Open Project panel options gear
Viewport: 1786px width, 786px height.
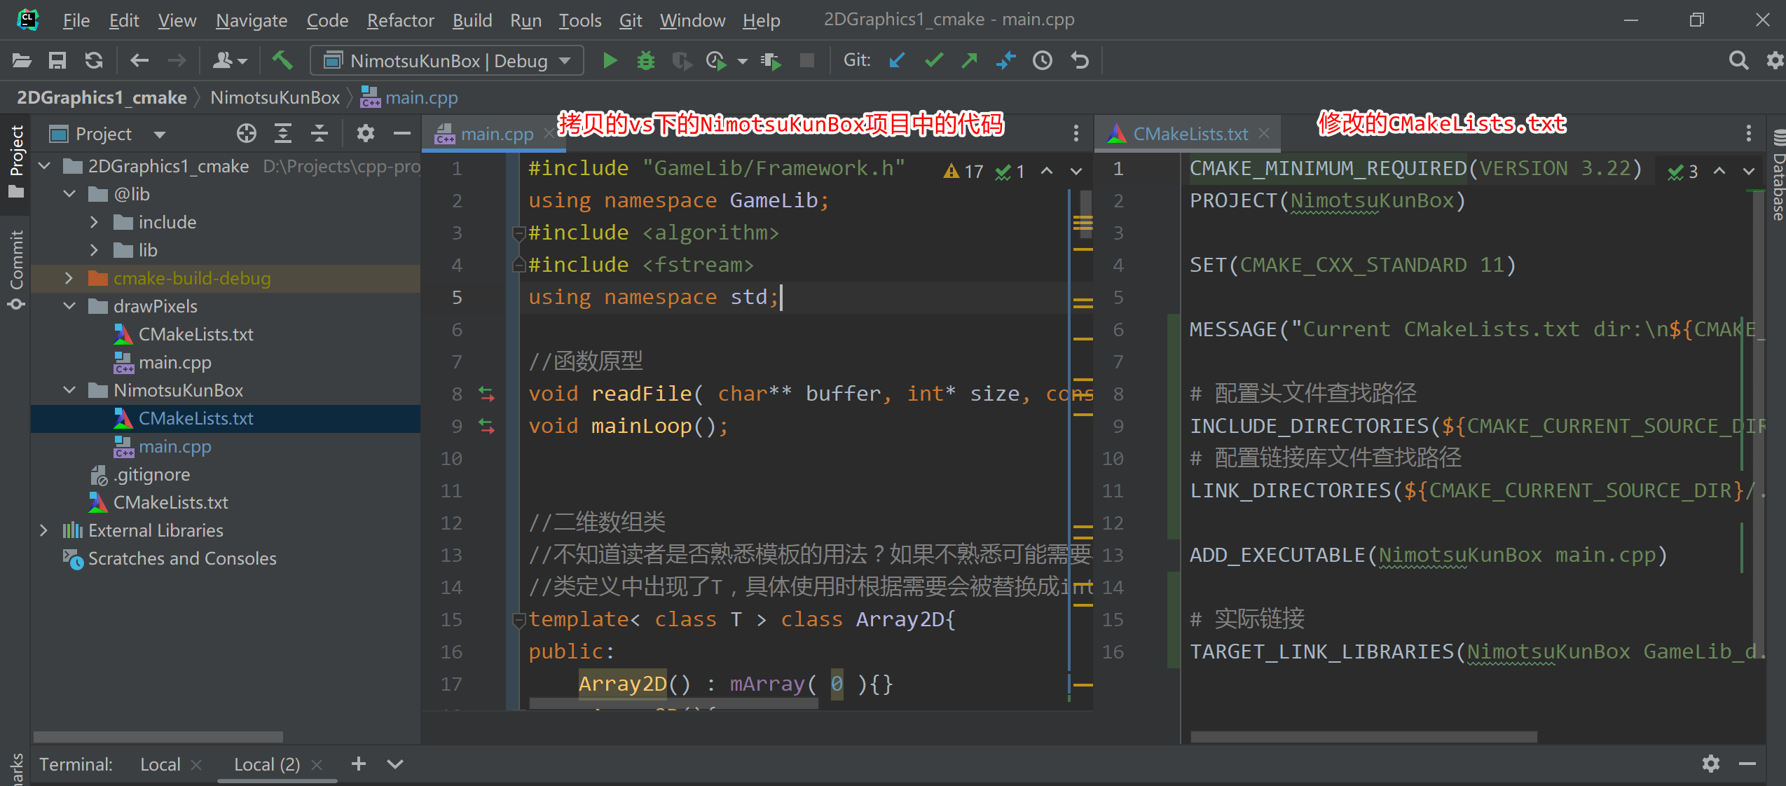pos(366,133)
